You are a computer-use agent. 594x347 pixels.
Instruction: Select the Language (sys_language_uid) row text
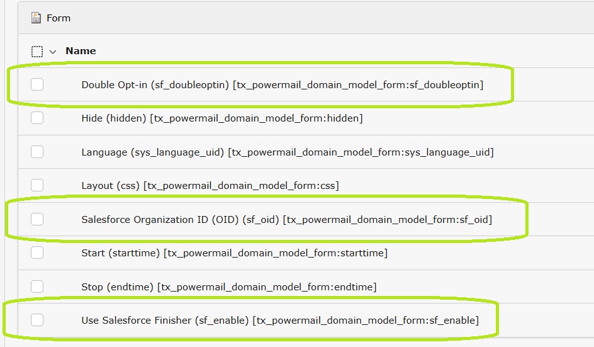pyautogui.click(x=288, y=152)
